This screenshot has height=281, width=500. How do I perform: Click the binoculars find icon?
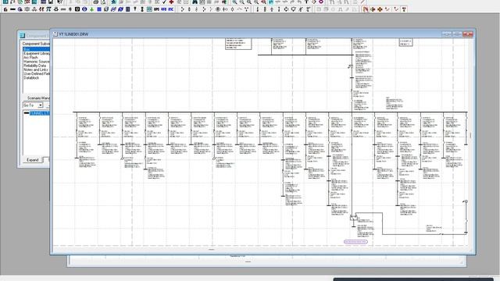pyautogui.click(x=195, y=2)
